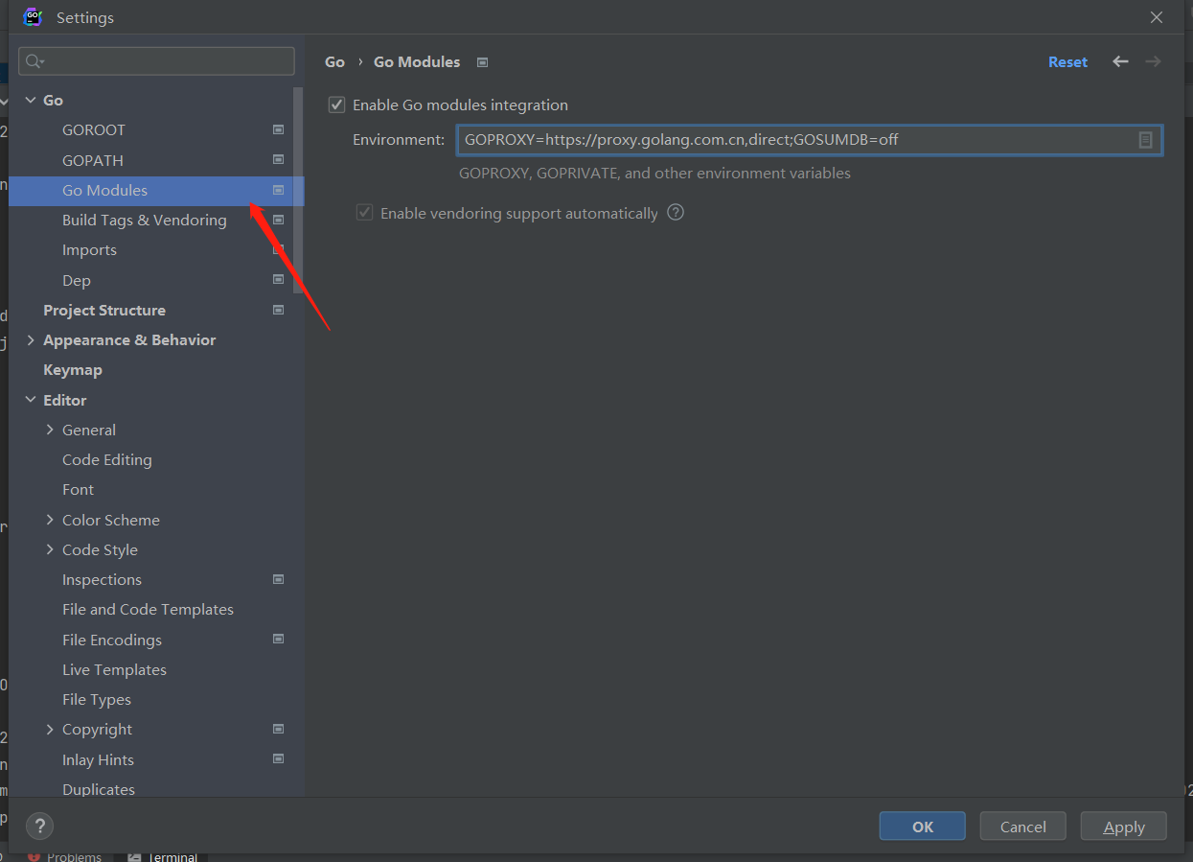Viewport: 1193px width, 862px height.
Task: Click project-level icon beside Go Modules row
Action: [x=278, y=190]
